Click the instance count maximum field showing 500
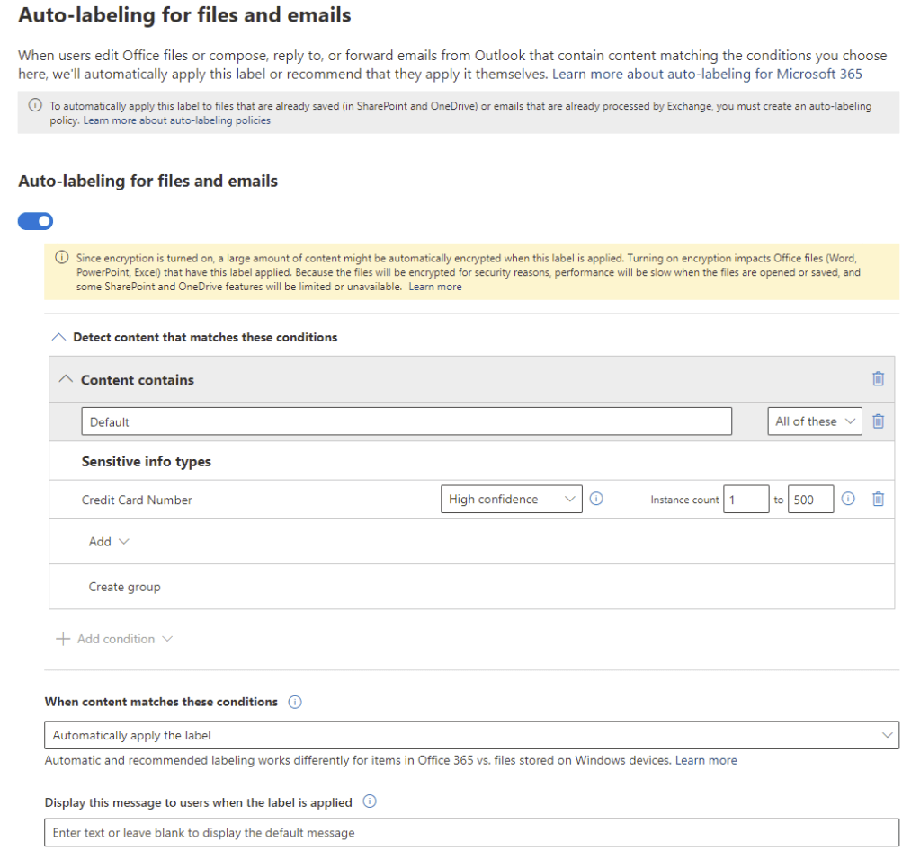 tap(809, 500)
